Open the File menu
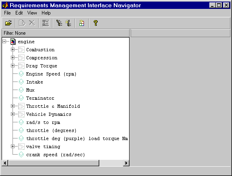232x176 pixels. pos(7,13)
